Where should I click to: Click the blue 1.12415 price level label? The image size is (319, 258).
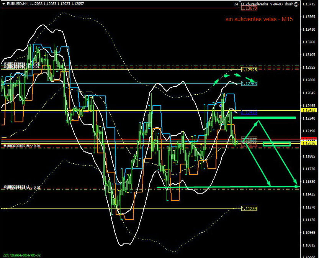(x=249, y=112)
